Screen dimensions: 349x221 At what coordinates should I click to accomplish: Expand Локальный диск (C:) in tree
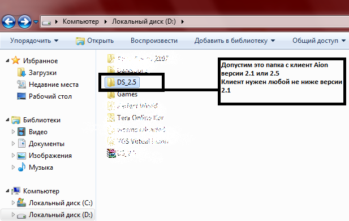[x=13, y=202]
